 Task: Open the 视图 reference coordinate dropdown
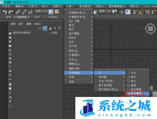[x=105, y=11]
